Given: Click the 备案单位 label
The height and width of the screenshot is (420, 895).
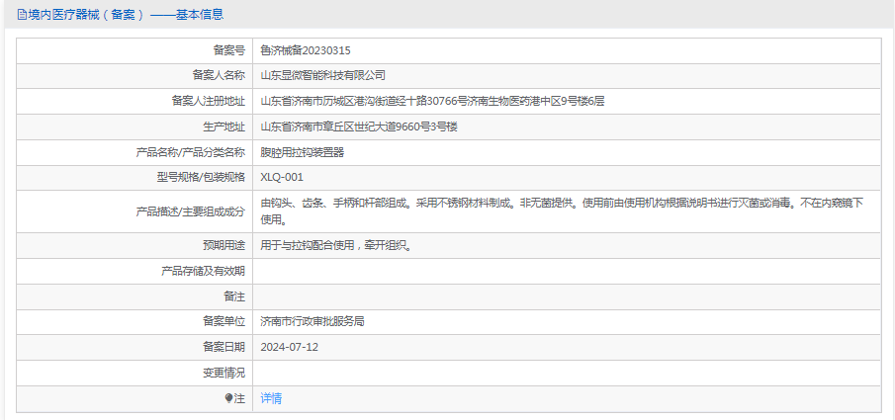Looking at the screenshot, I should [x=224, y=322].
